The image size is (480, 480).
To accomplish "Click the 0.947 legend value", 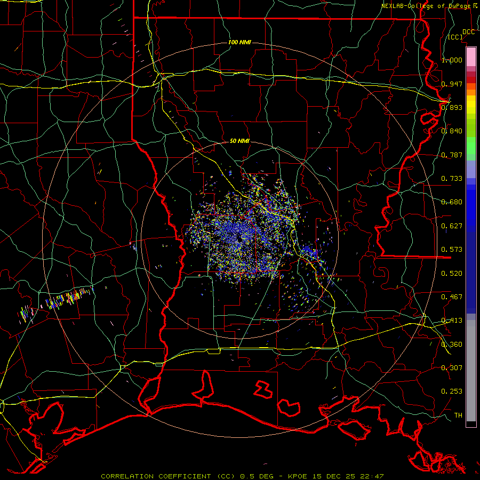I will tap(452, 84).
